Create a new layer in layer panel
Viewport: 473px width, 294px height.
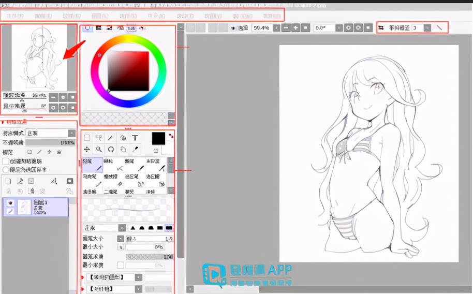pos(8,181)
